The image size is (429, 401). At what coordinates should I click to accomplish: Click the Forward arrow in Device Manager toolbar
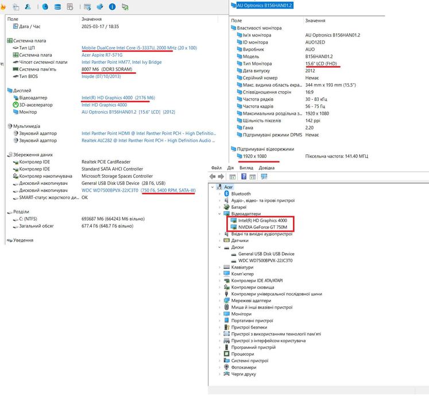[x=221, y=177]
